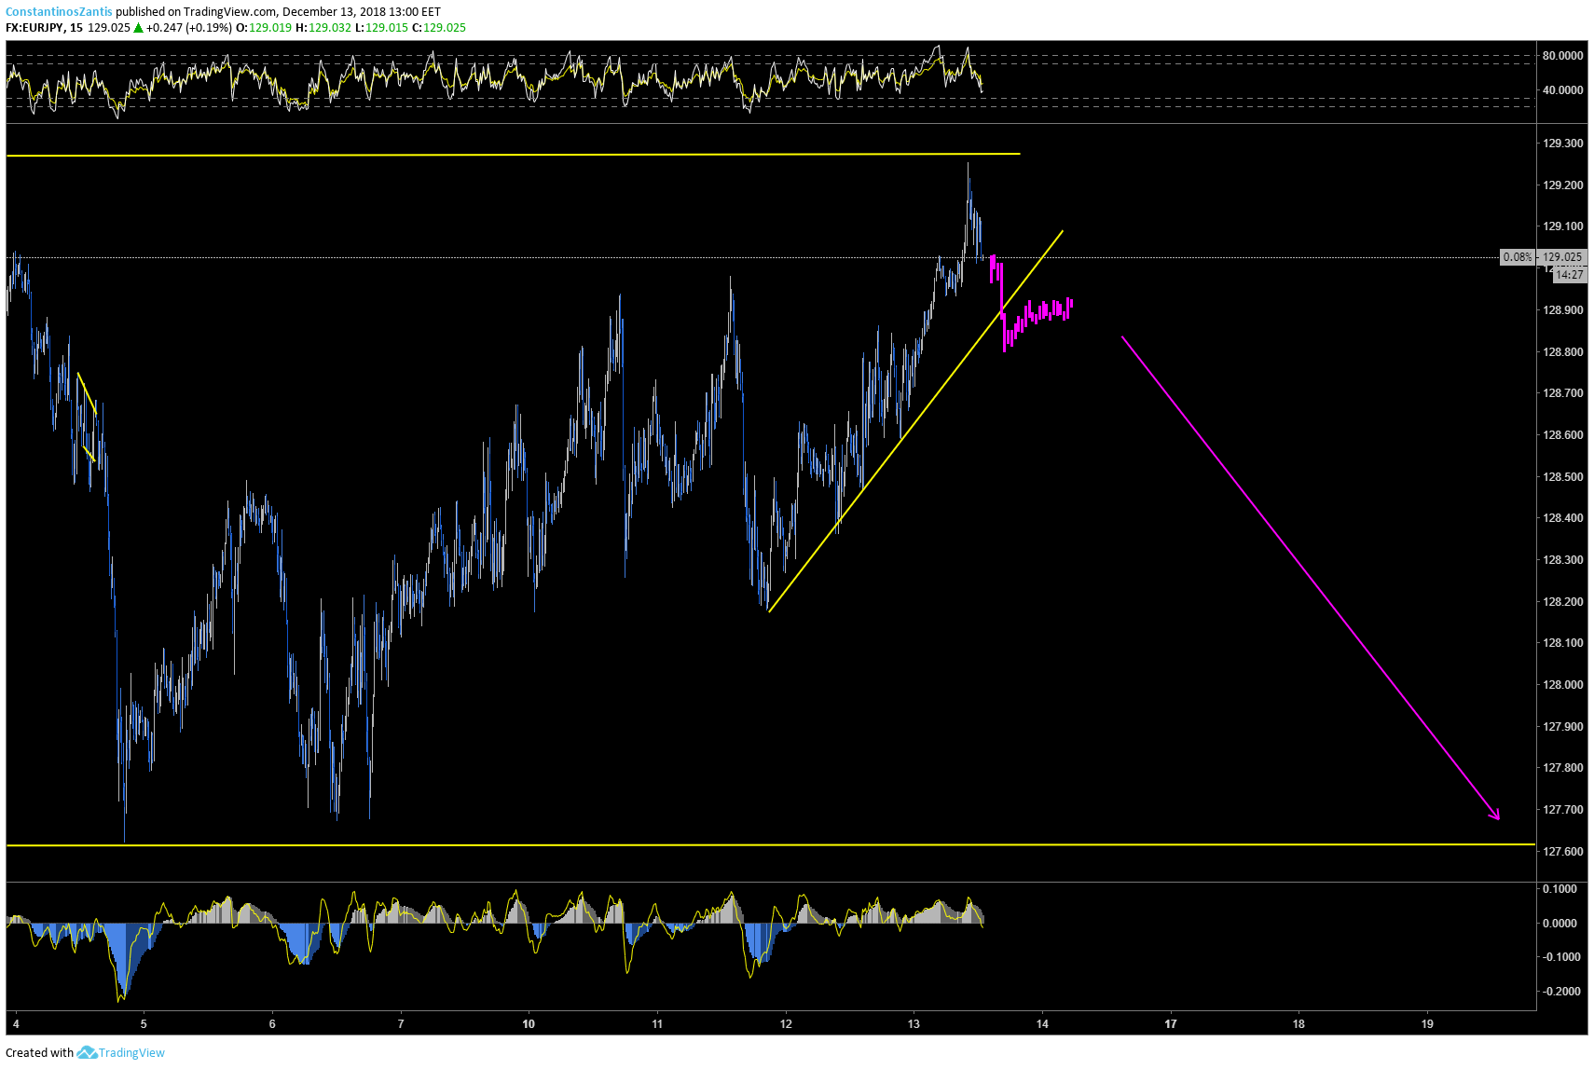Click the MACD 0.0000 scale label
This screenshot has width=1594, height=1069.
click(1560, 924)
